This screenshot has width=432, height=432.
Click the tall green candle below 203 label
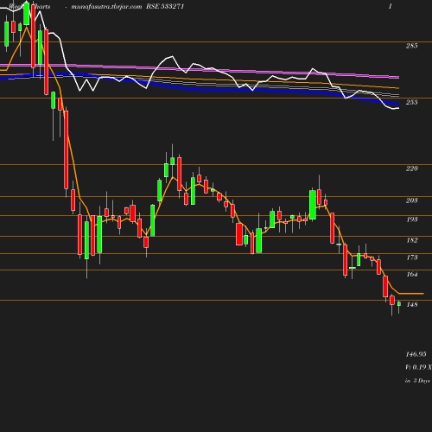(313, 205)
